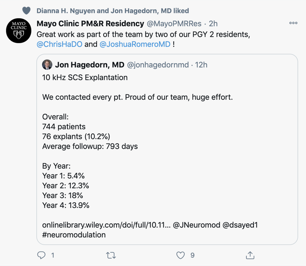This screenshot has width=306, height=266.
Task: Open the @JNeuromod mention
Action: pyautogui.click(x=196, y=225)
